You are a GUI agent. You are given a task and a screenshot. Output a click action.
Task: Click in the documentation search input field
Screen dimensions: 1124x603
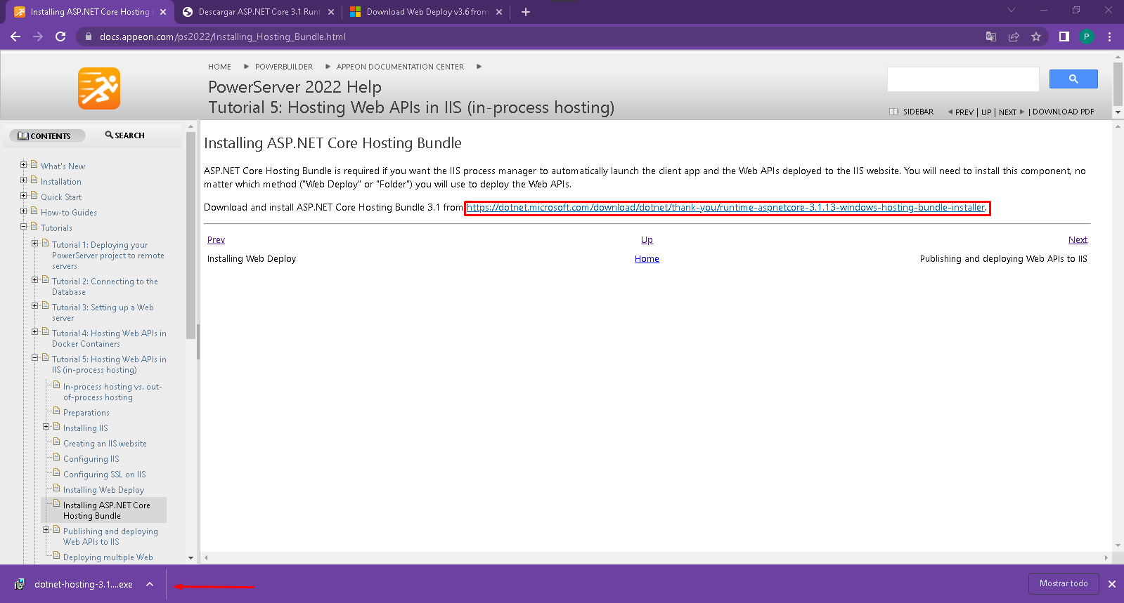click(x=962, y=79)
